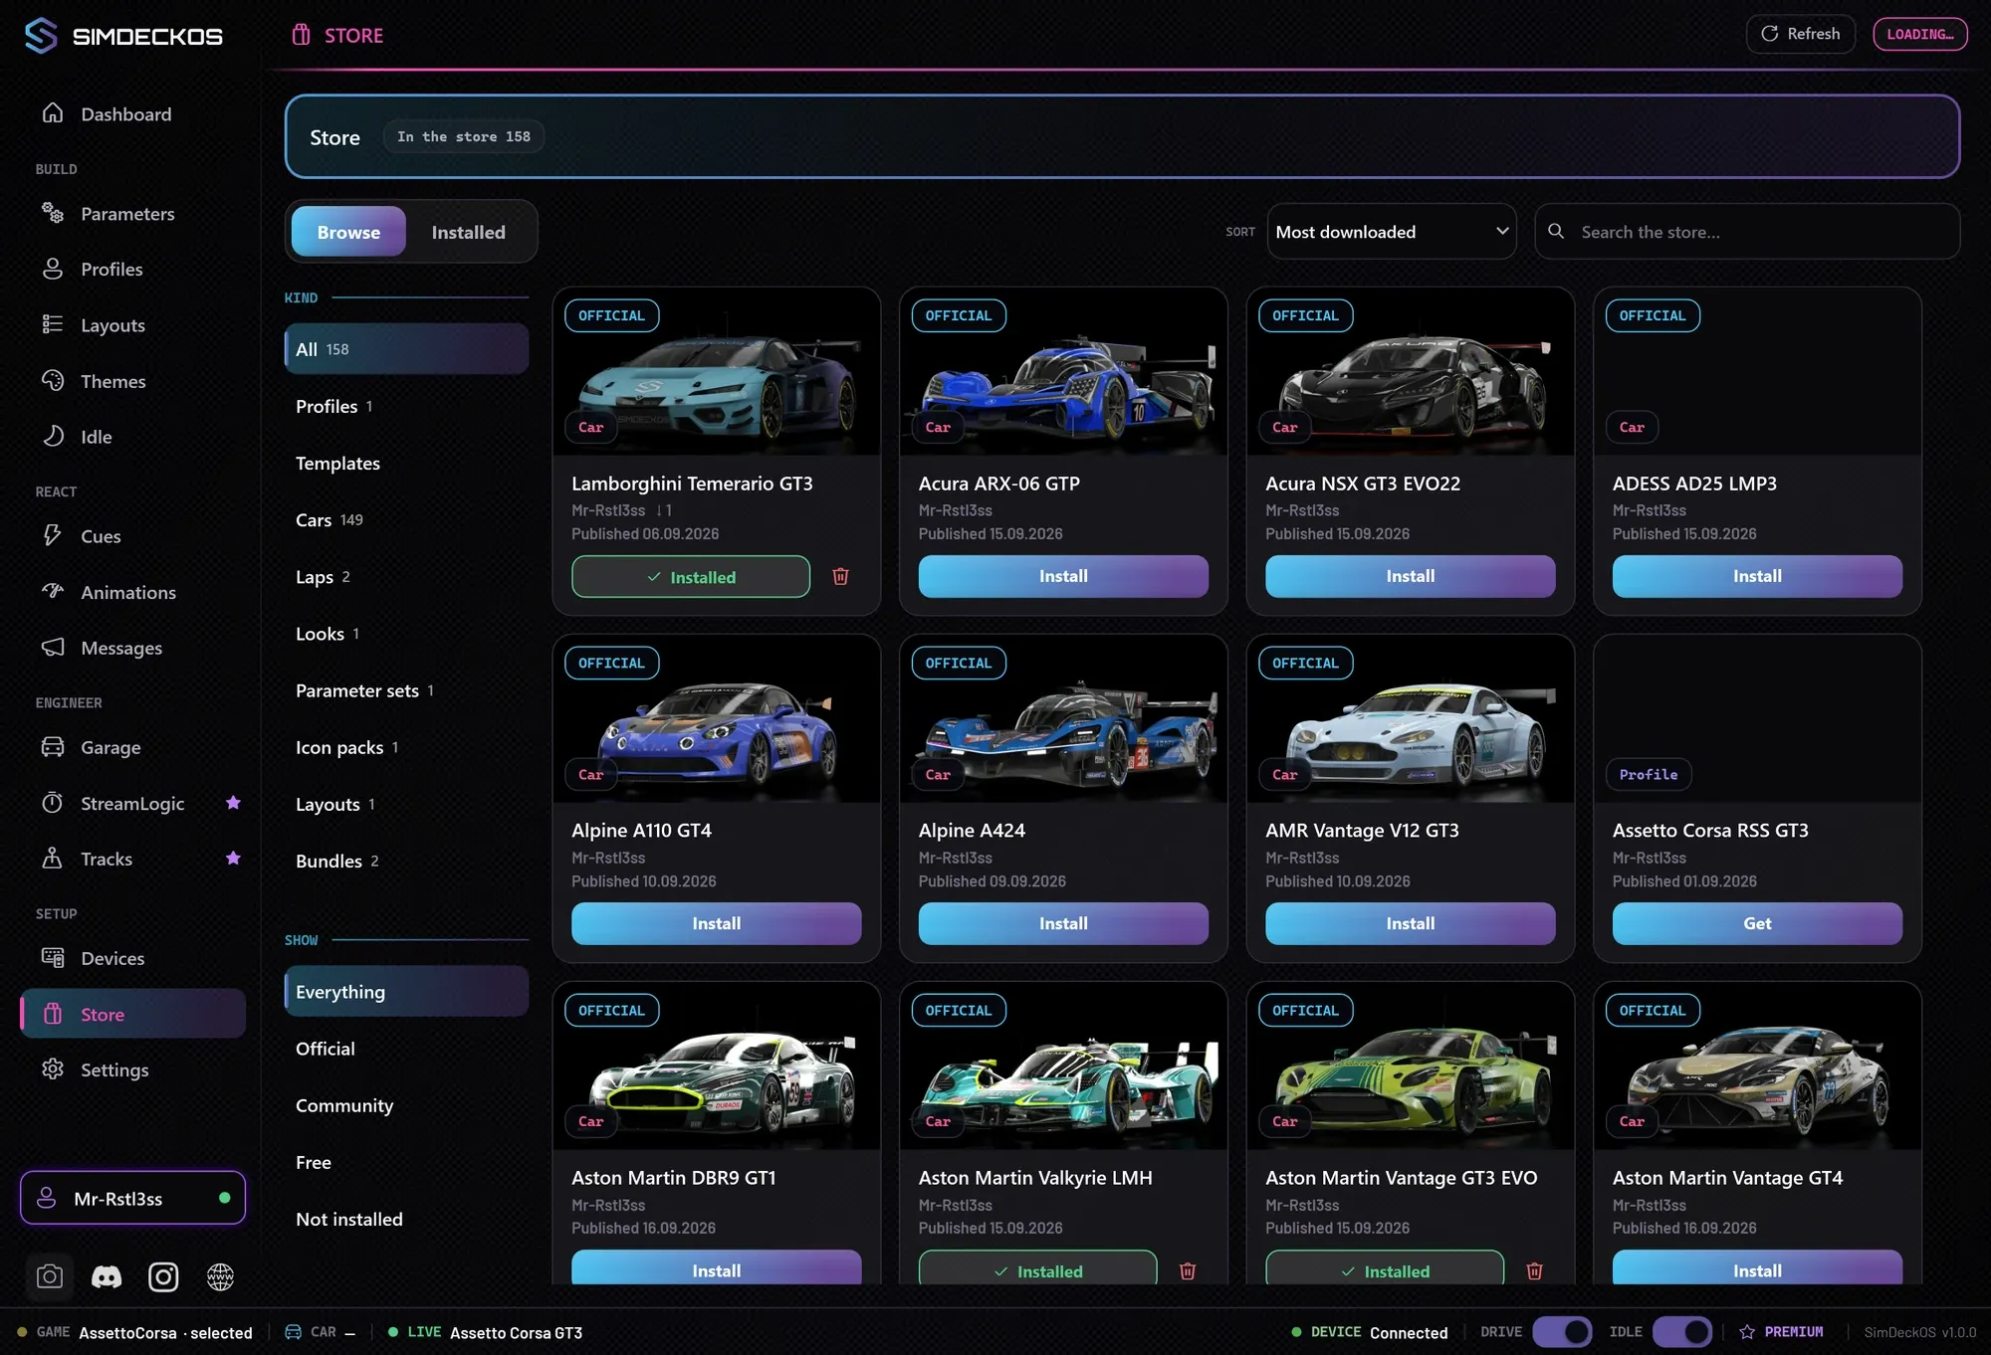Open Parameters gears icon in sidebar

pyautogui.click(x=53, y=213)
